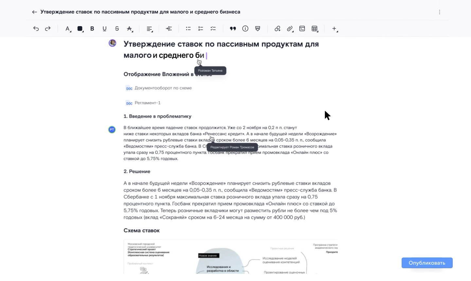The width and height of the screenshot is (471, 281).
Task: Open the table insert options
Action: point(314,29)
